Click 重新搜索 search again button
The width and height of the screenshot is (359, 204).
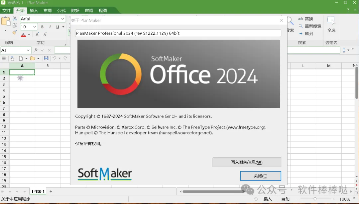click(310, 26)
